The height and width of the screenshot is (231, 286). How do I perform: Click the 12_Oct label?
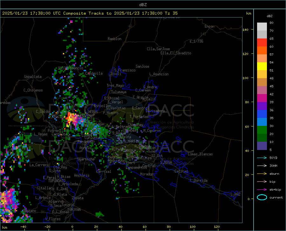pos(157,155)
